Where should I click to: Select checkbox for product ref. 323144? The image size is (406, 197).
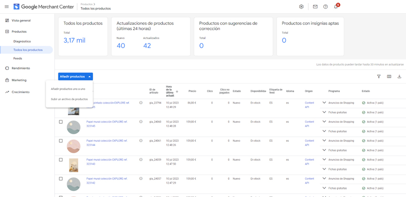[x=61, y=141]
